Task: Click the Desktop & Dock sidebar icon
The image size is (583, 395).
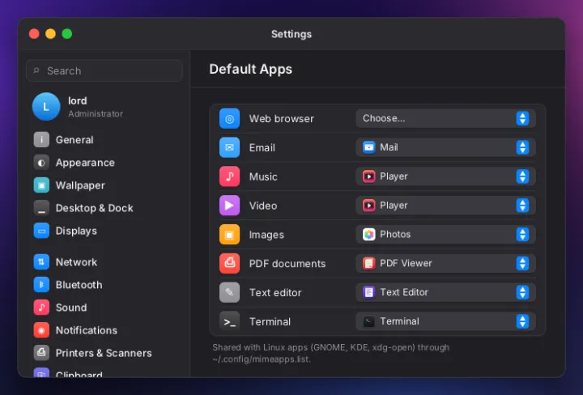Action: (41, 208)
